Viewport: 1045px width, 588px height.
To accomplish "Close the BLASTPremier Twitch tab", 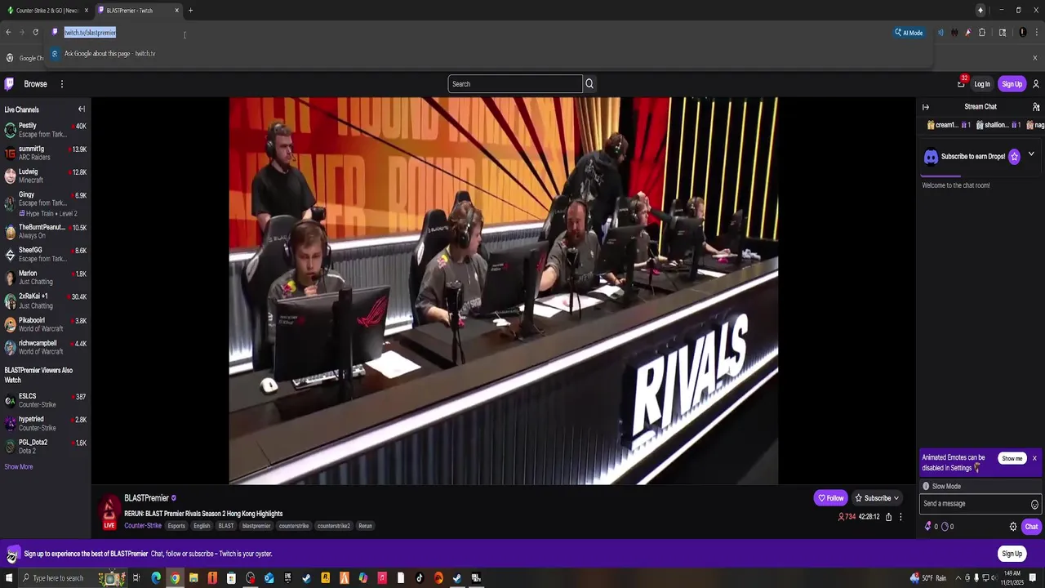I will [x=176, y=11].
